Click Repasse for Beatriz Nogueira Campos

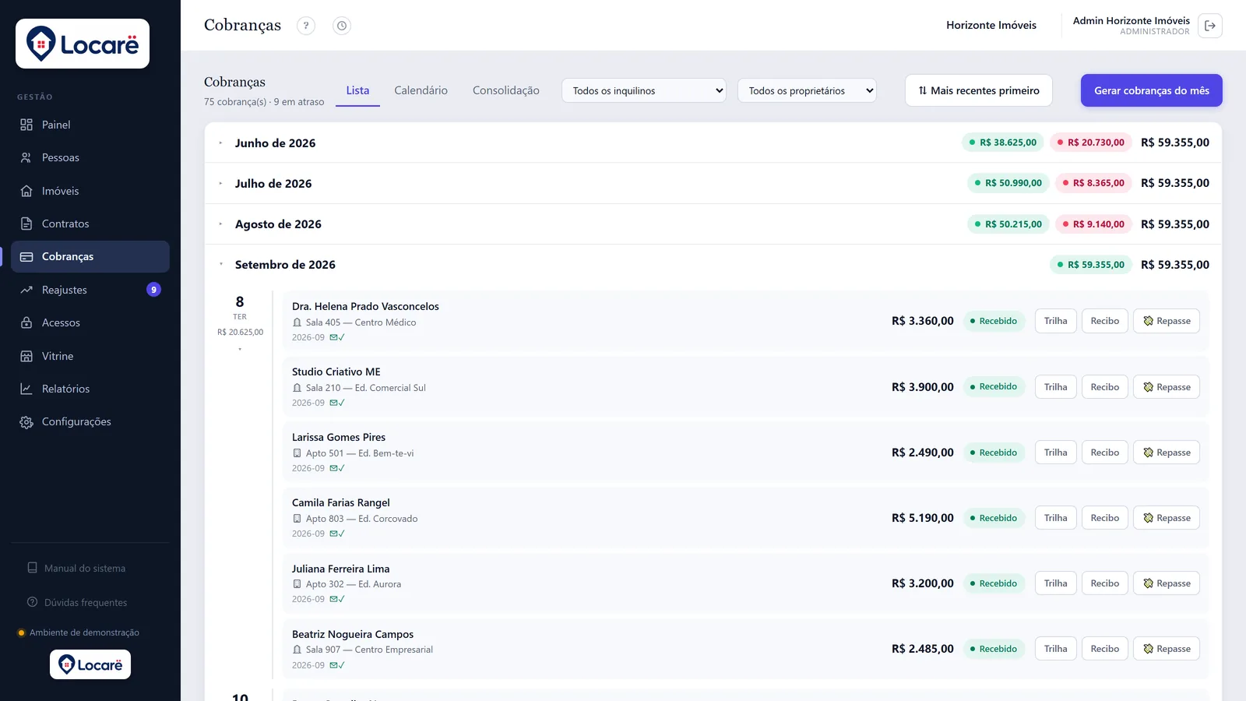point(1167,649)
